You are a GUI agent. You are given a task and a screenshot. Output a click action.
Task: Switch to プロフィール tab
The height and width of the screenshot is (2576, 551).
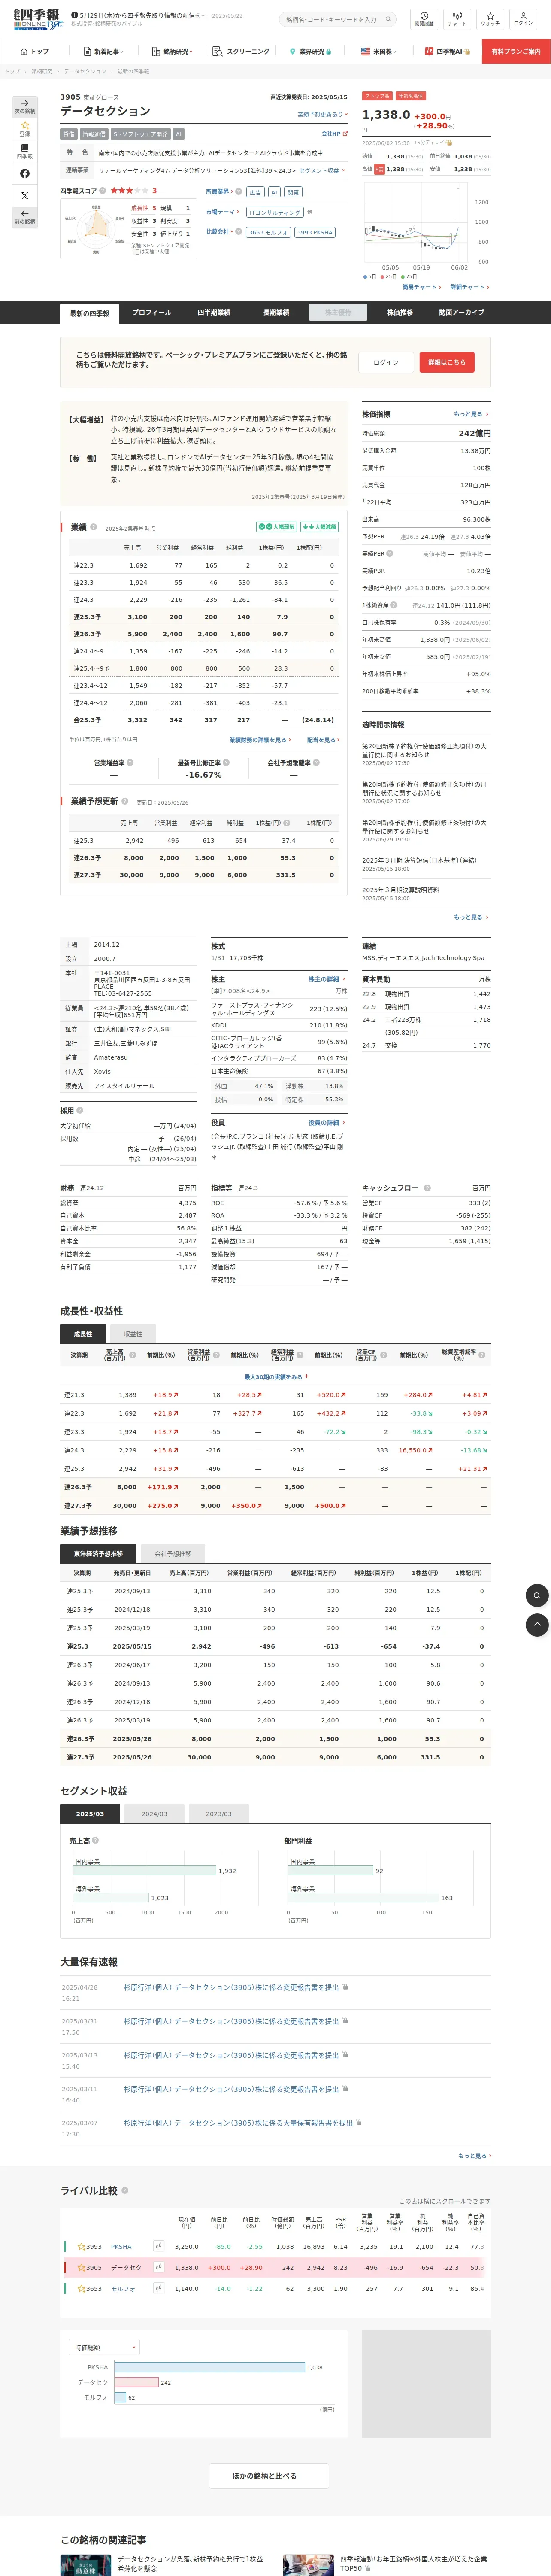tap(152, 312)
